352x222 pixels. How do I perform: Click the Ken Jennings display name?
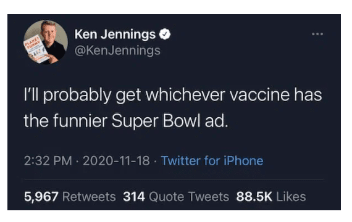115,35
